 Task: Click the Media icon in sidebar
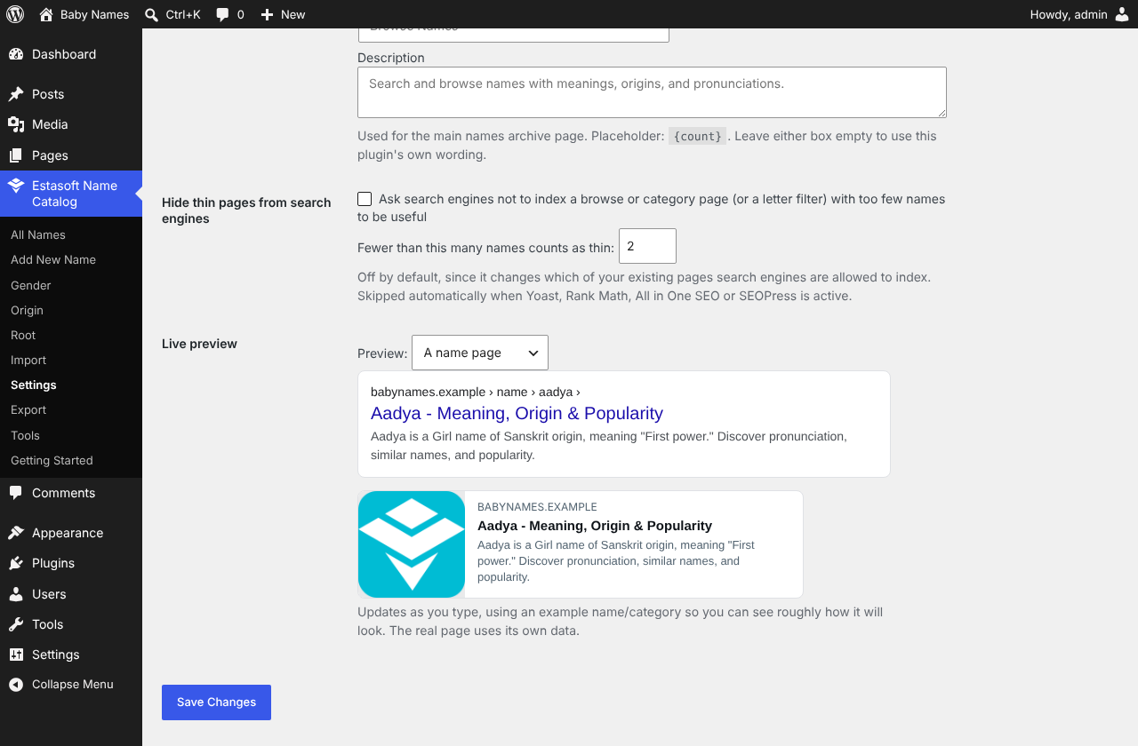(x=16, y=124)
